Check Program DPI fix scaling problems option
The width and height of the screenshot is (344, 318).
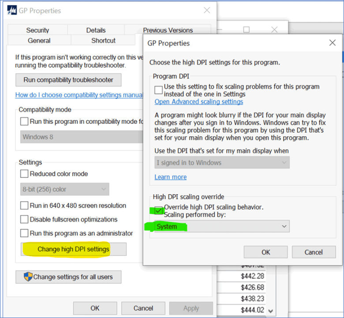[159, 90]
